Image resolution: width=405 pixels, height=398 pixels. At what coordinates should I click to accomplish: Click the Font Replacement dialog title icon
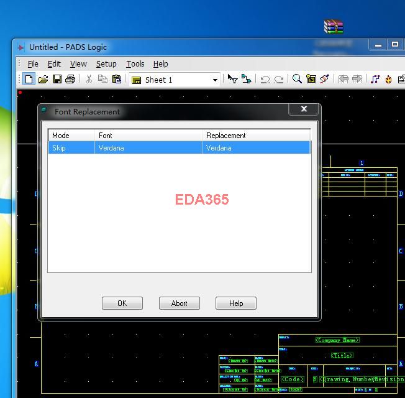pos(44,109)
